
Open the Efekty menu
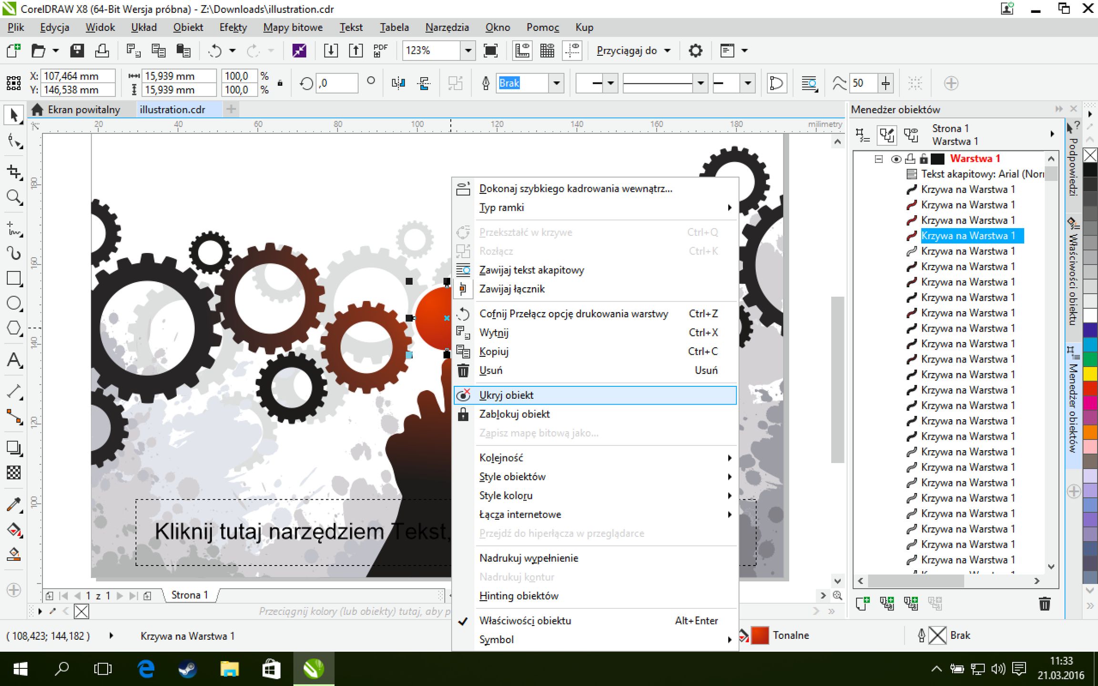[233, 27]
